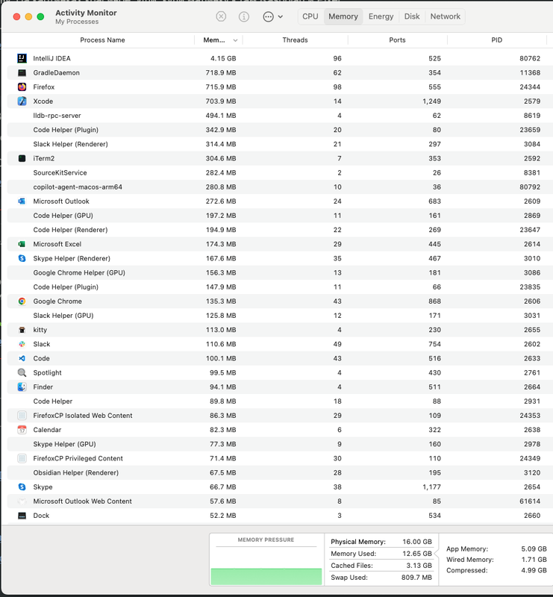Click the Firefox process icon
The height and width of the screenshot is (597, 553).
(22, 87)
